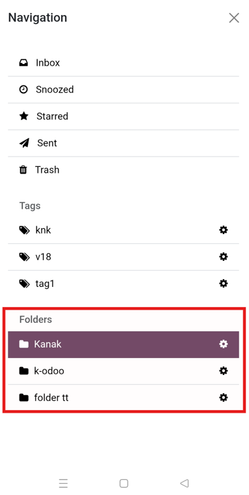Filter by the v18 tag
249x495 pixels.
pyautogui.click(x=123, y=257)
